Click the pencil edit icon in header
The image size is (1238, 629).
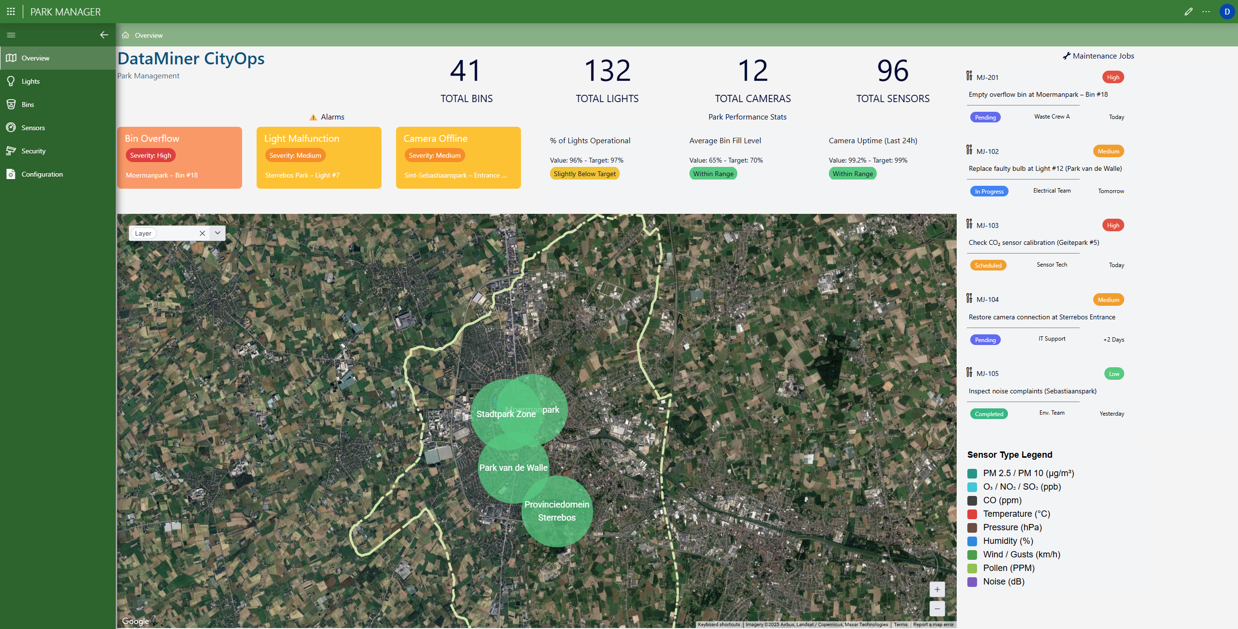[x=1188, y=12]
